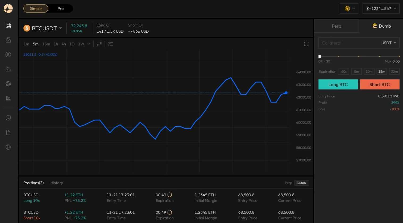The image size is (403, 223).
Task: Click the 299% profit value
Action: pyautogui.click(x=395, y=103)
